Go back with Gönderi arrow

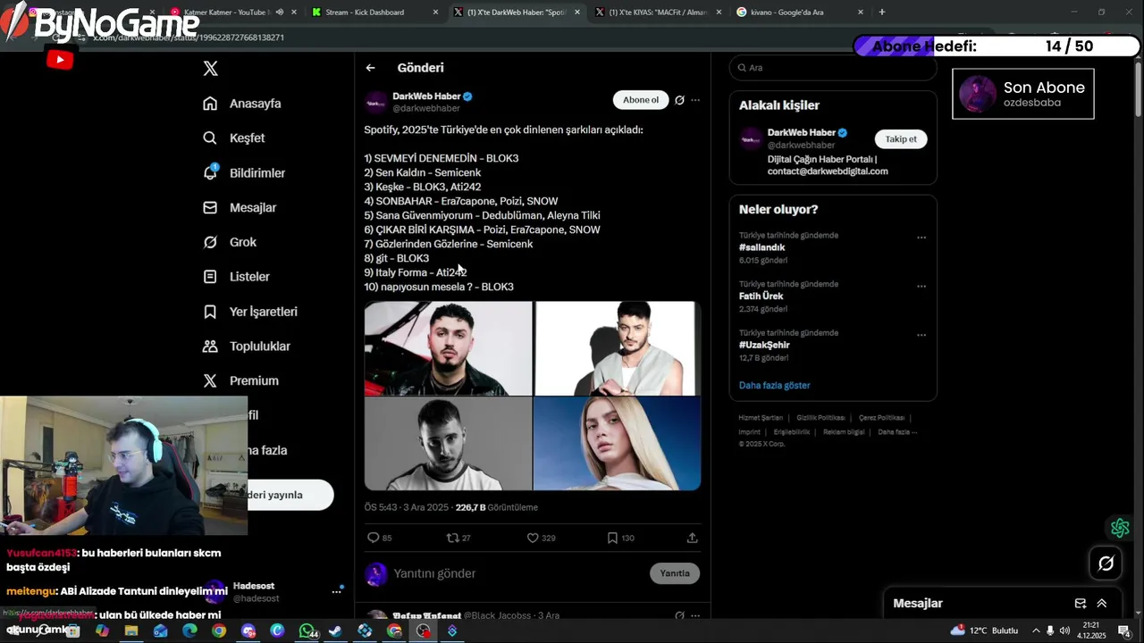[x=370, y=68]
